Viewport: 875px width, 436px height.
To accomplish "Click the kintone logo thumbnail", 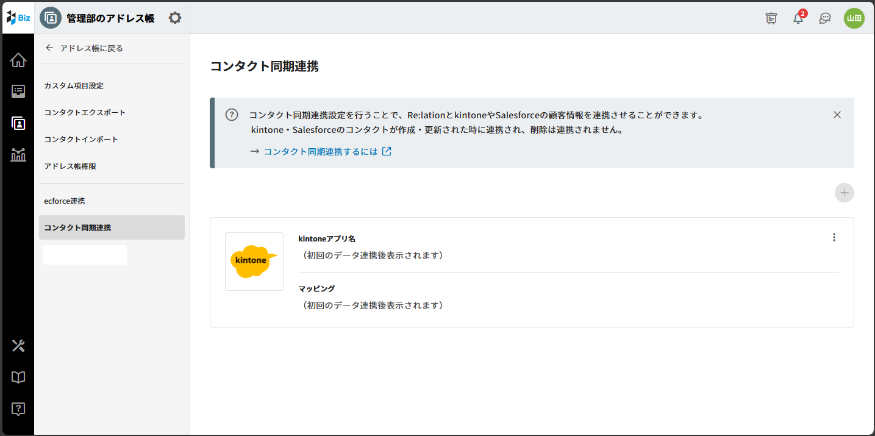I will pyautogui.click(x=254, y=261).
